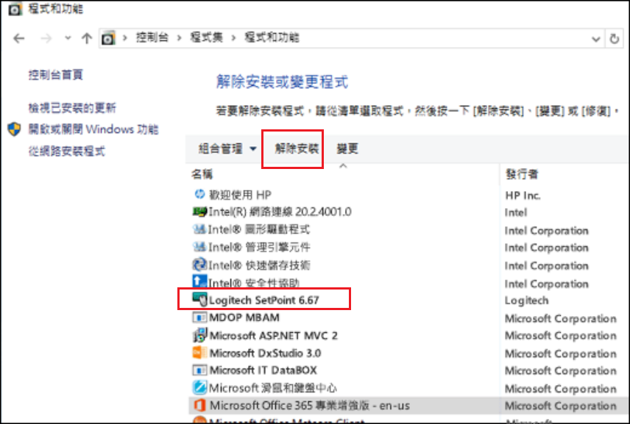Click the MDOP MBAM icon

(199, 317)
